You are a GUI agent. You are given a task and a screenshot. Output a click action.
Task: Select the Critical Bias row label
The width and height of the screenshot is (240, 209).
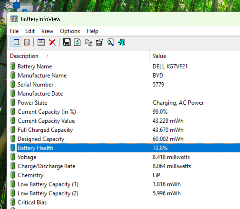point(32,202)
